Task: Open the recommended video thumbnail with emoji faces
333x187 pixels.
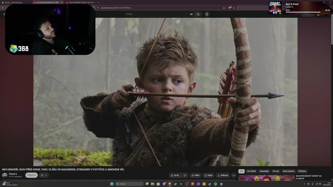Action: click(266, 178)
